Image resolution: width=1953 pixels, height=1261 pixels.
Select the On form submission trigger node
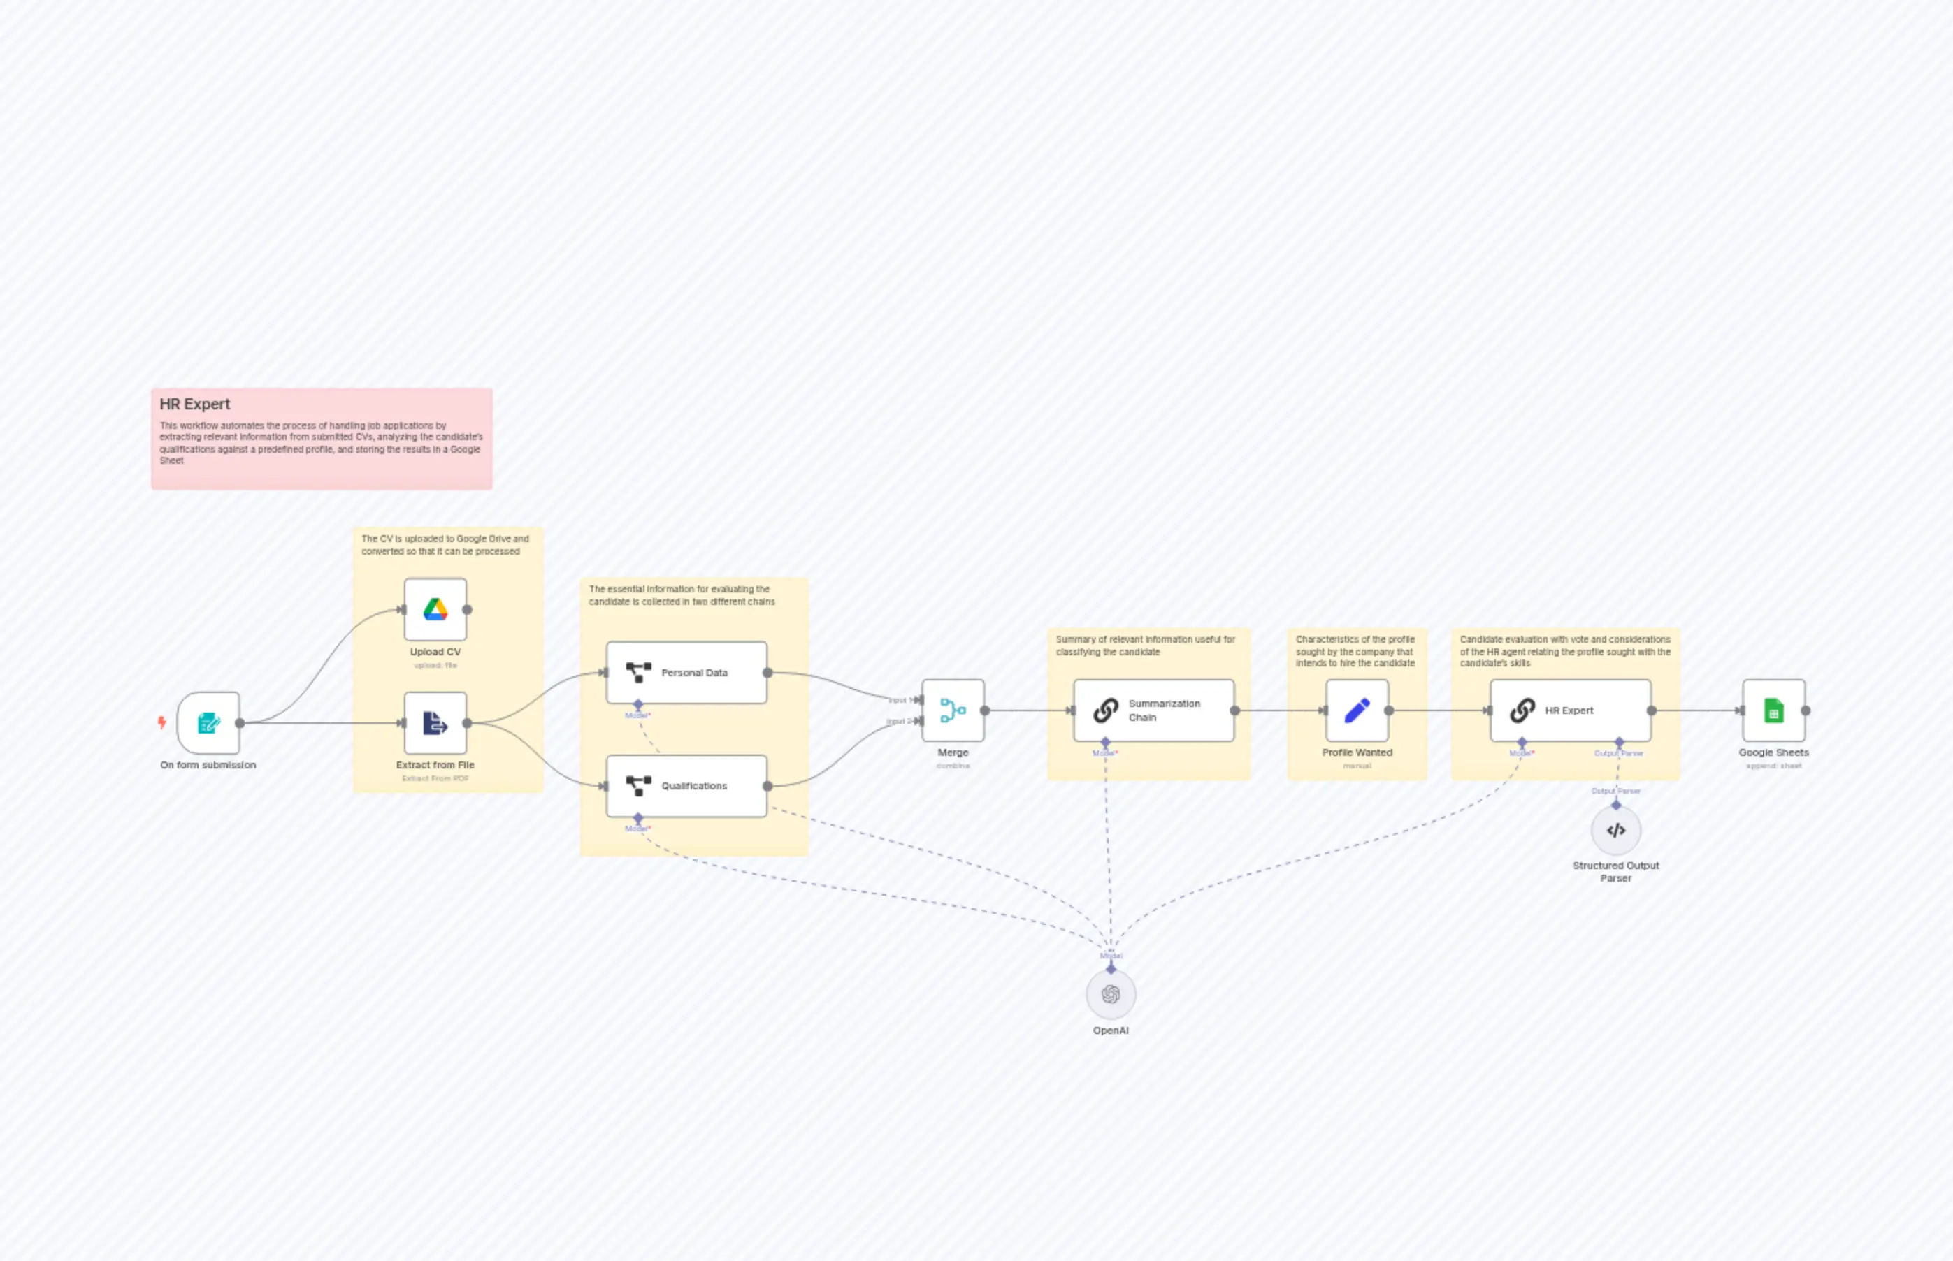point(208,722)
